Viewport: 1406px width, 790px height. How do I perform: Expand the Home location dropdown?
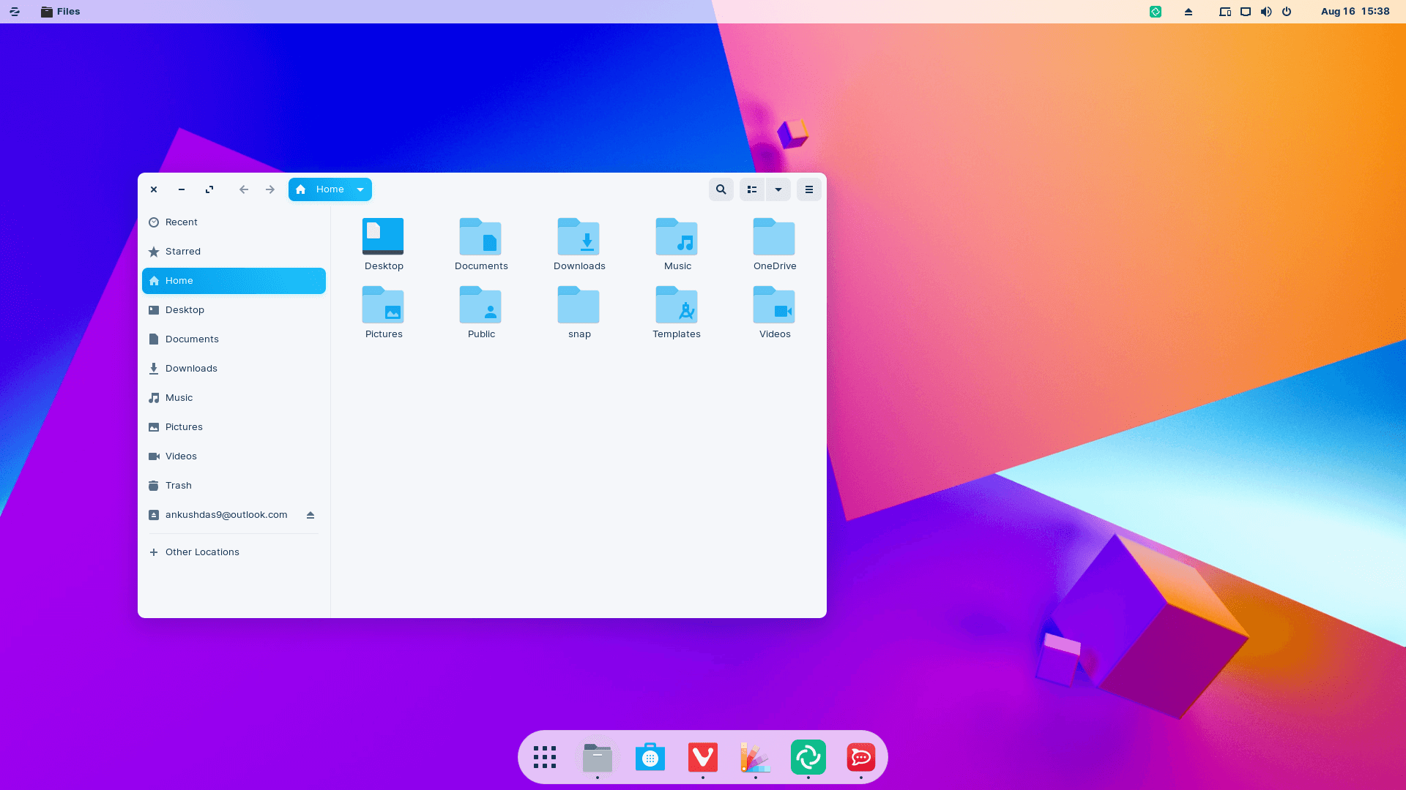coord(361,189)
